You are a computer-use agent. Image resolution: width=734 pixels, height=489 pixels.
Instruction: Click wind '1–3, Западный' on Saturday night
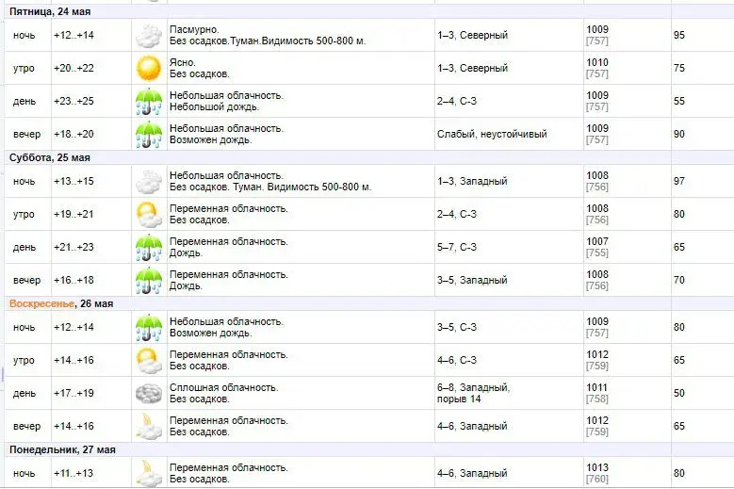point(472,181)
